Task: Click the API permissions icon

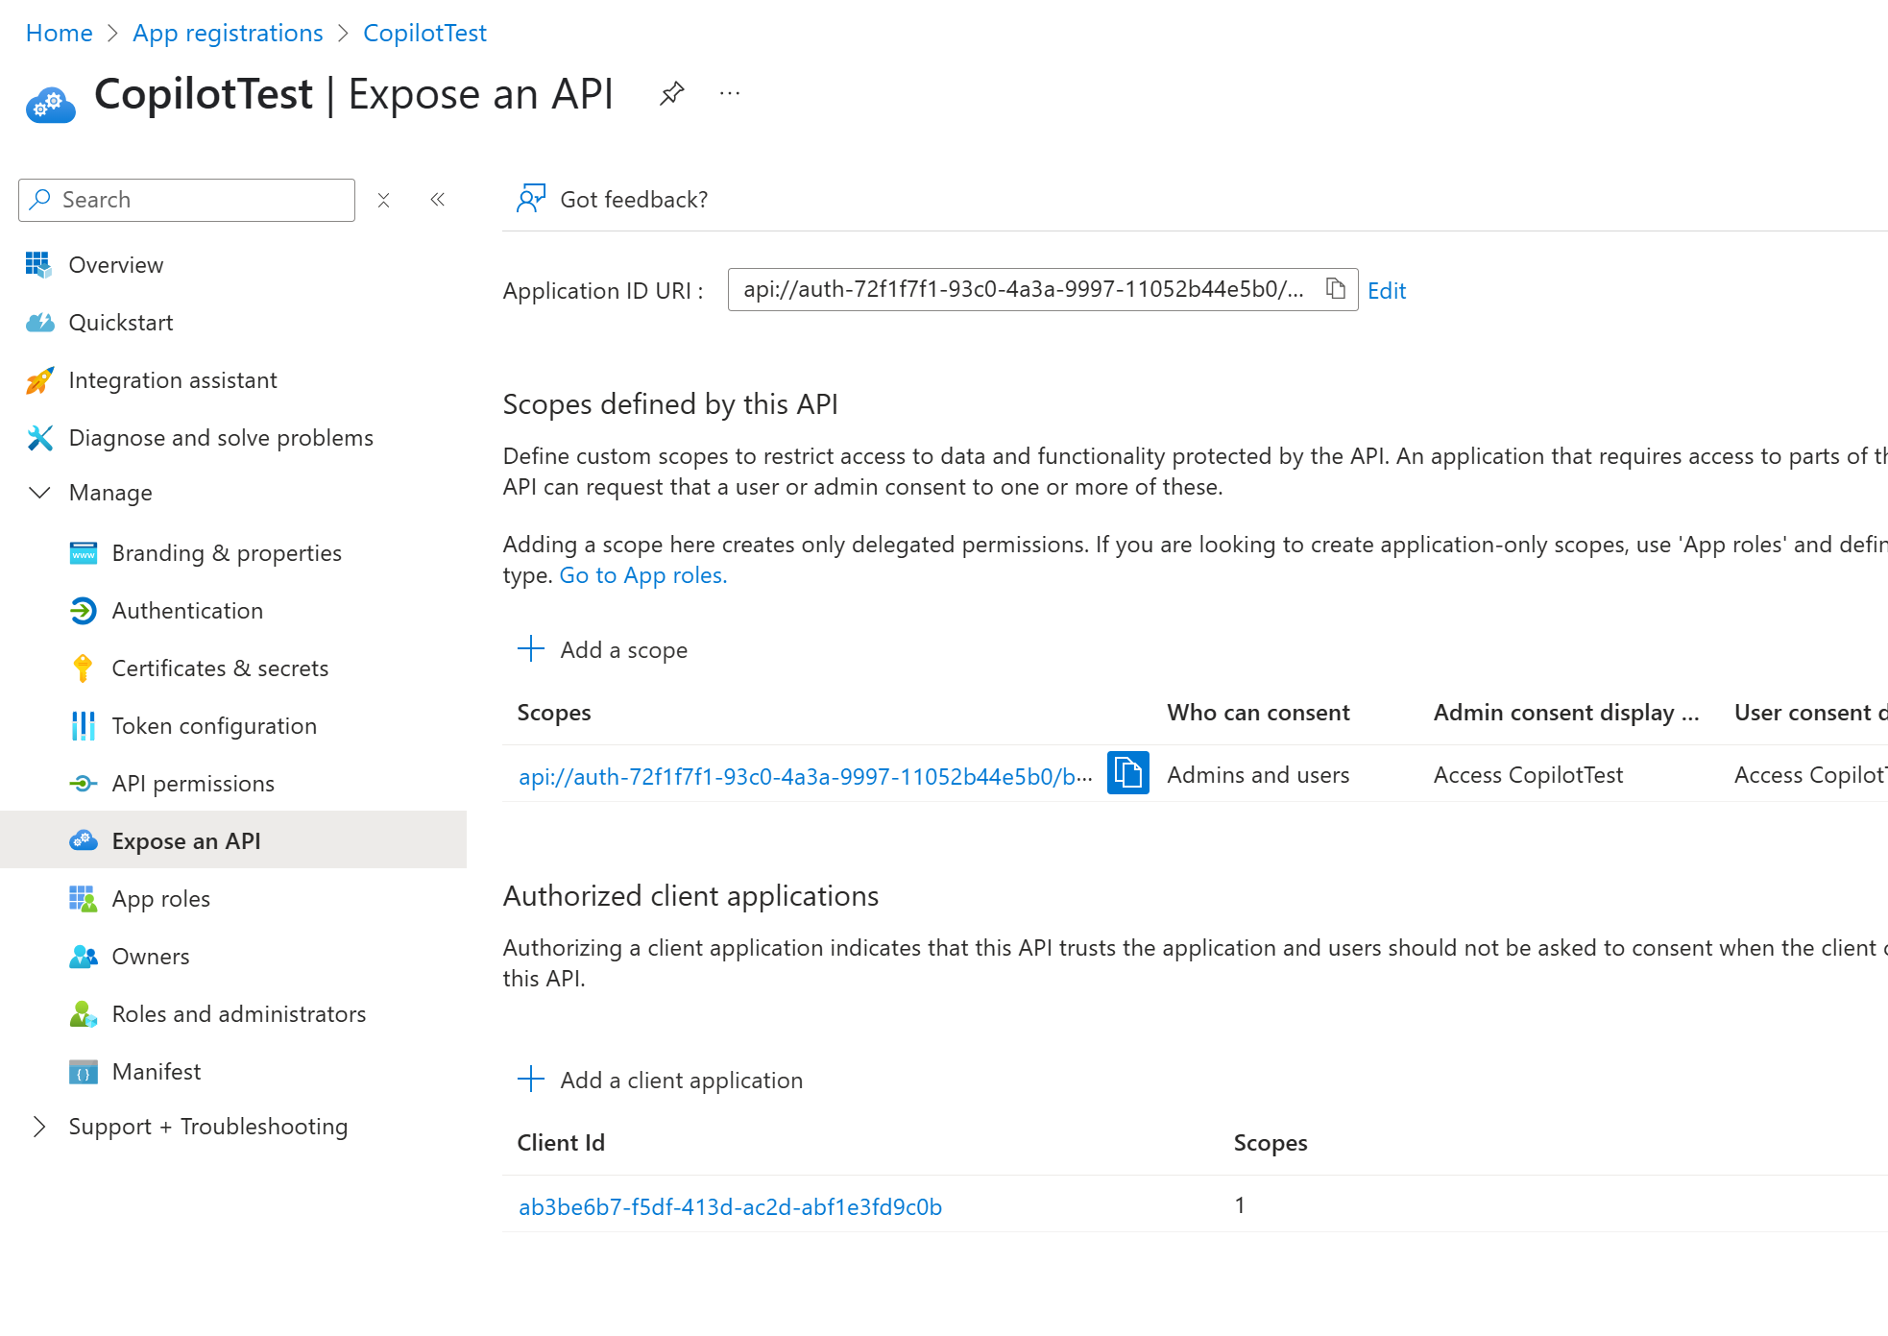Action: point(84,784)
